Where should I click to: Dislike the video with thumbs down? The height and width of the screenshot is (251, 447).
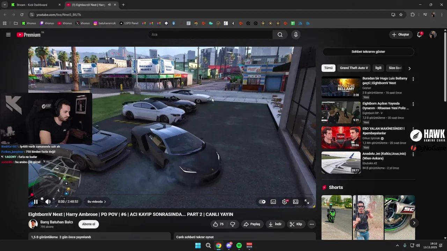pos(233,224)
